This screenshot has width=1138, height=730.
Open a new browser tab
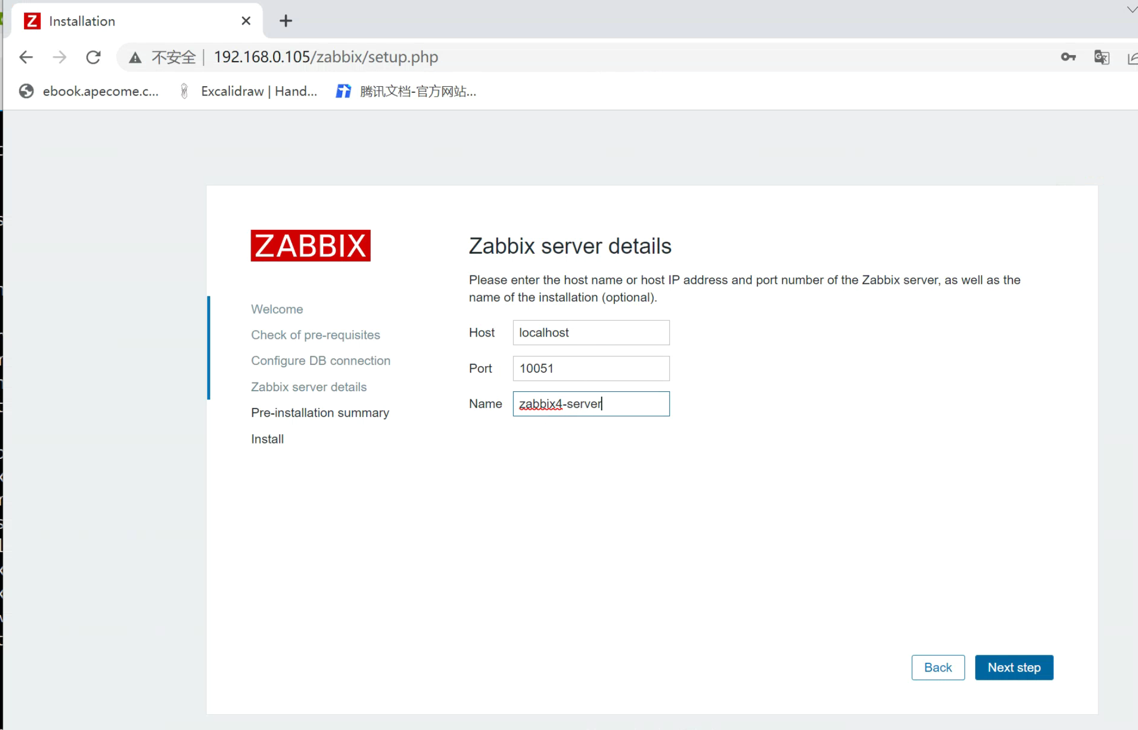pyautogui.click(x=286, y=21)
